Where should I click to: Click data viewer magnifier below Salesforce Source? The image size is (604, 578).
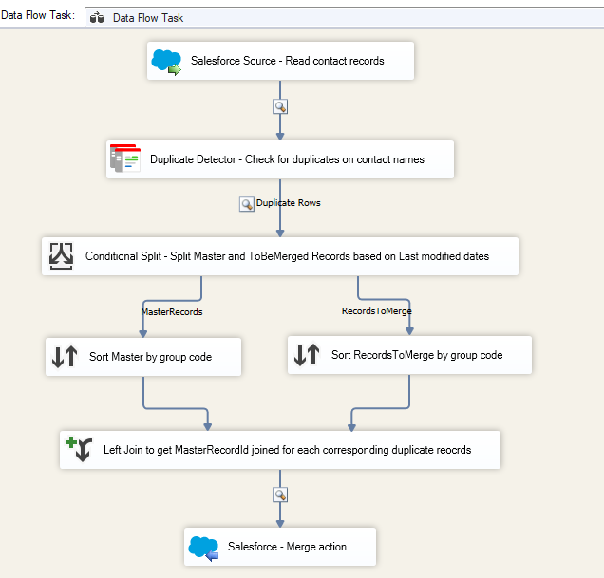pos(280,106)
